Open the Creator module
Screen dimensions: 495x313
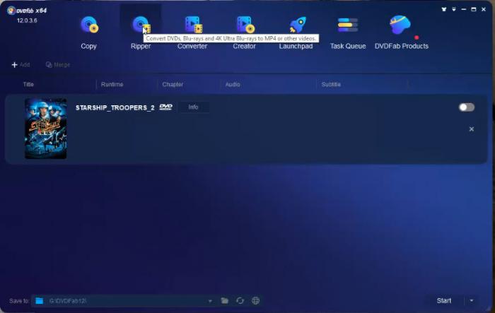[245, 33]
